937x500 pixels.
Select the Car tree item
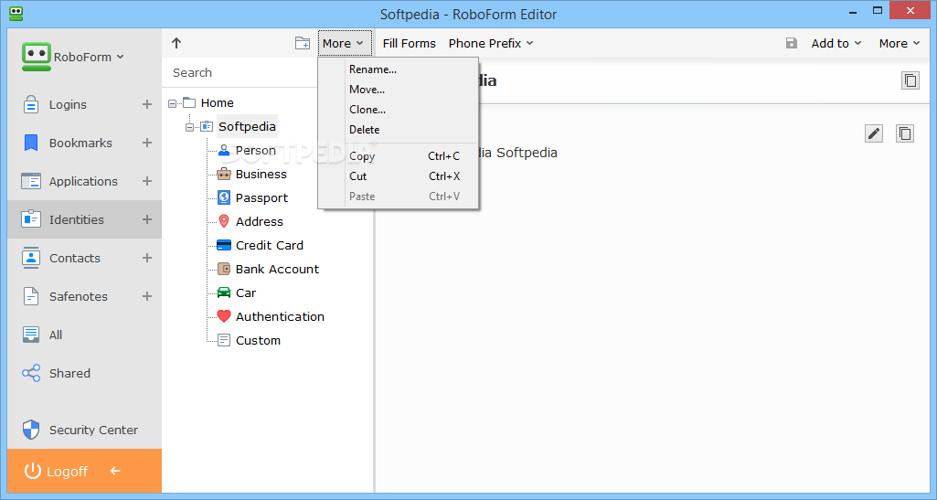(x=237, y=293)
